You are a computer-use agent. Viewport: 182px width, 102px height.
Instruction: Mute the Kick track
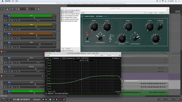53,16
